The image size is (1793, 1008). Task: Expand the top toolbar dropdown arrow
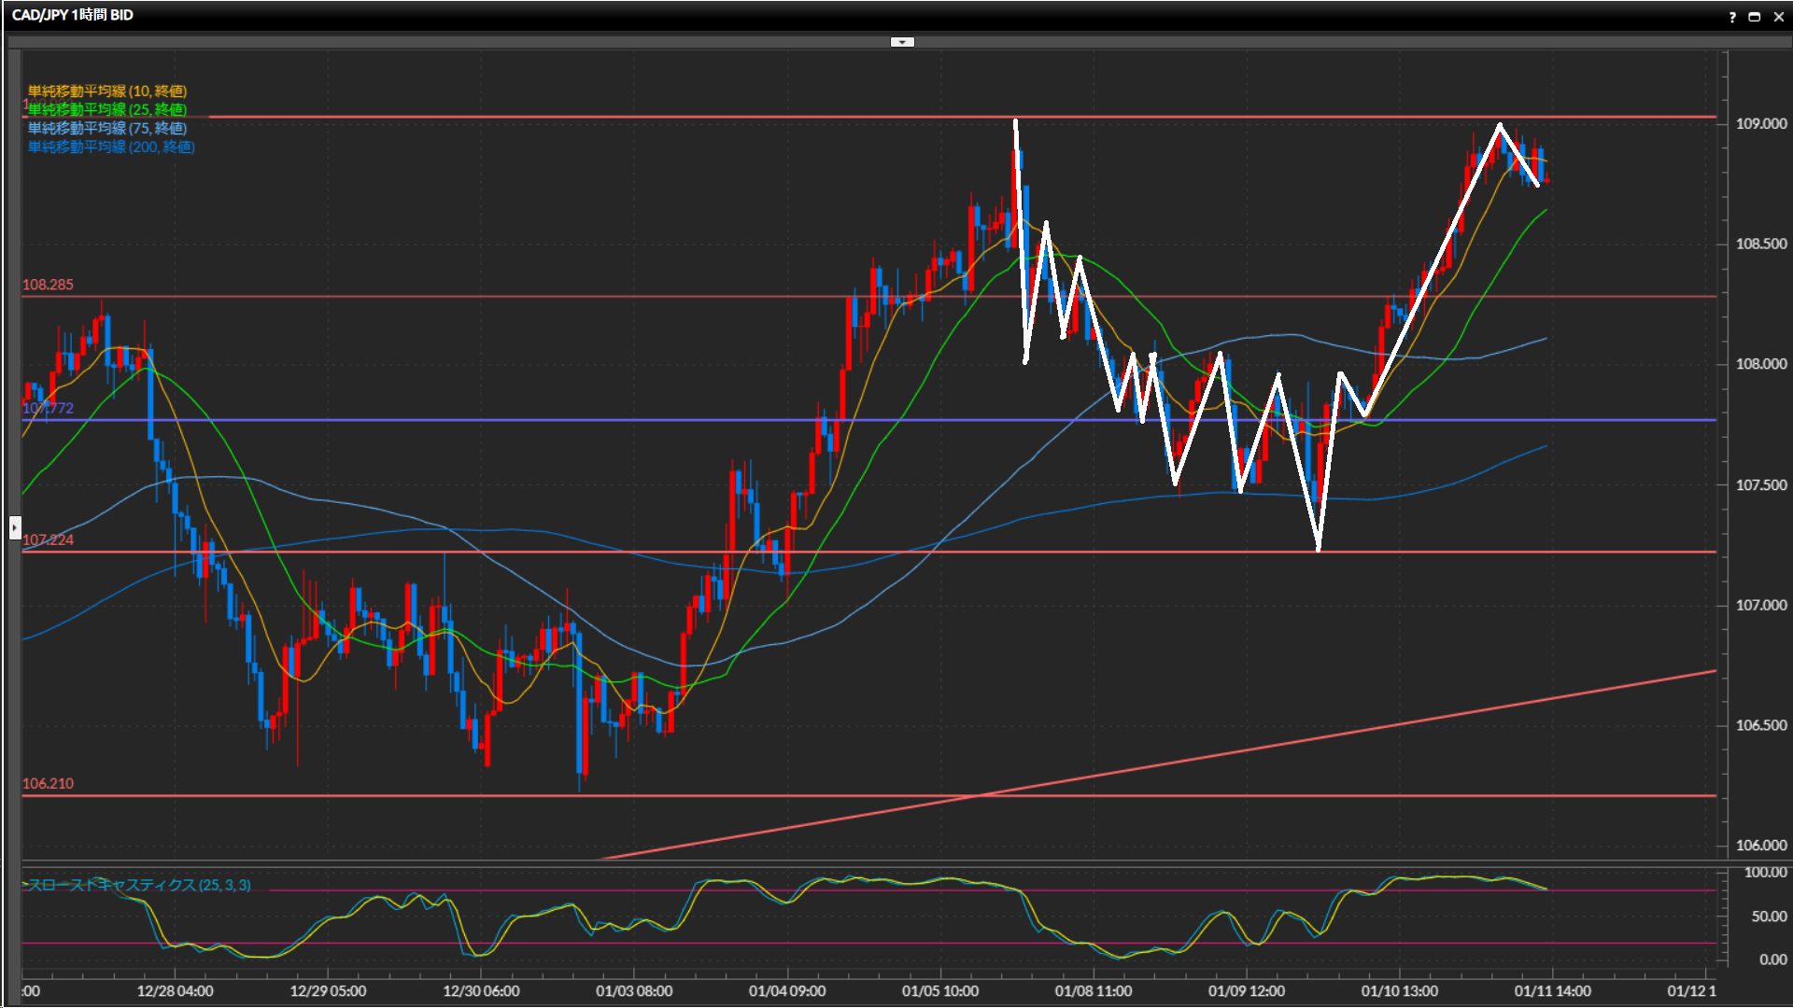[x=902, y=42]
